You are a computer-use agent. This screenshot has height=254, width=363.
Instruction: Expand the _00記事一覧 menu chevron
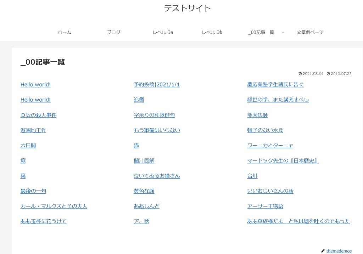[x=283, y=32]
